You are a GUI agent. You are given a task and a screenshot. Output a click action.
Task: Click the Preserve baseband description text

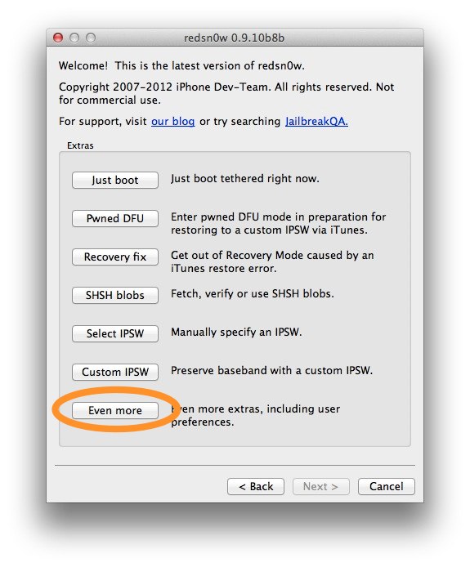click(x=271, y=371)
